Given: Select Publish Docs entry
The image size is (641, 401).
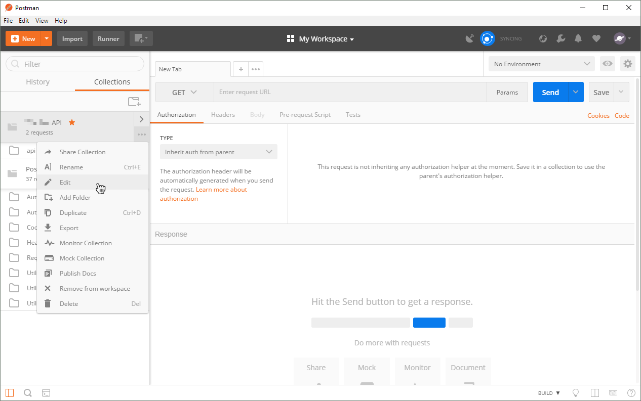Looking at the screenshot, I should [93, 273].
